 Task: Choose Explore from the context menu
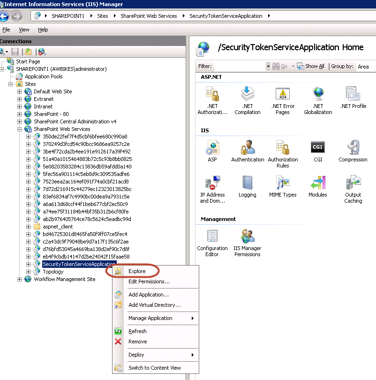point(156,271)
